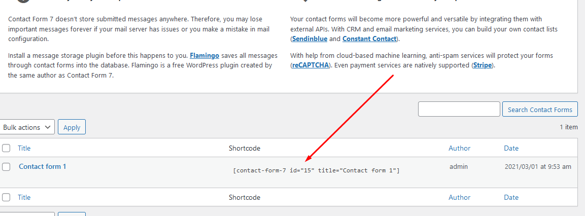Viewport: 585px width, 216px height.
Task: Click the Title link in table footer
Action: point(24,197)
